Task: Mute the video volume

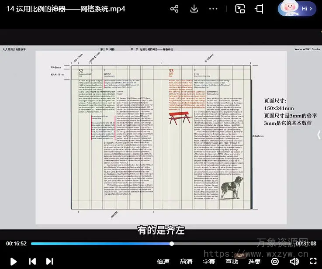Action: [294, 262]
